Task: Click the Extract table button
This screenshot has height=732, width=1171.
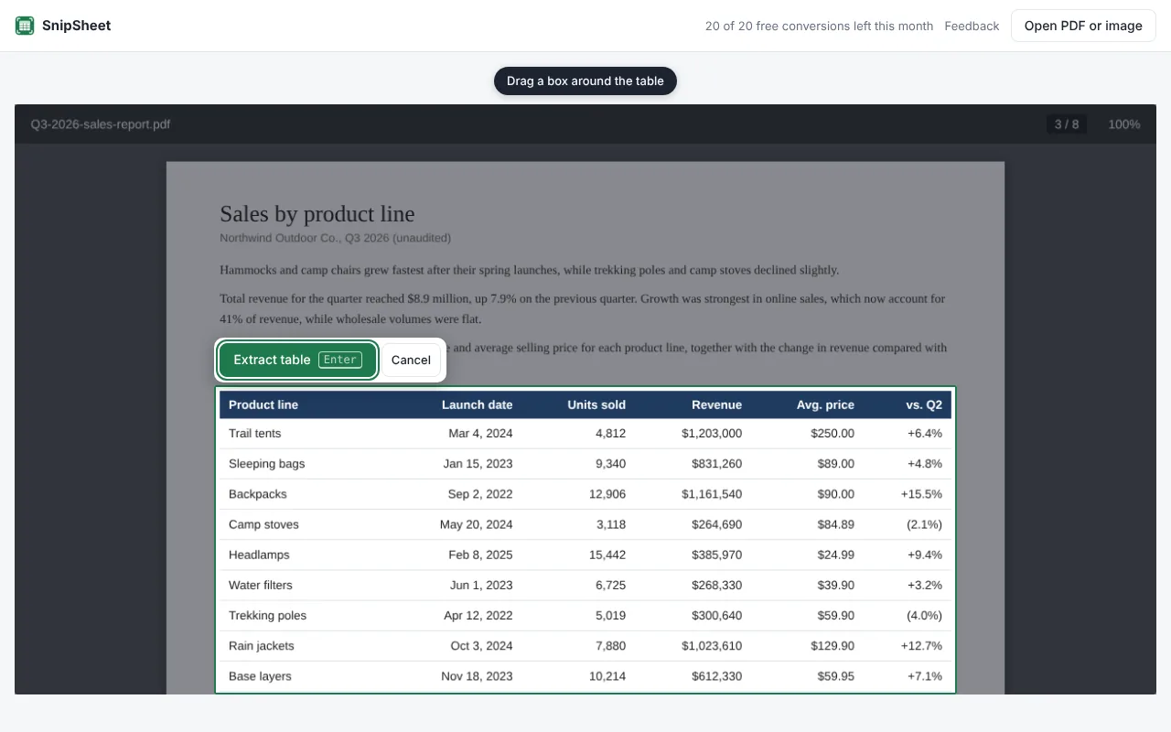Action: click(297, 360)
